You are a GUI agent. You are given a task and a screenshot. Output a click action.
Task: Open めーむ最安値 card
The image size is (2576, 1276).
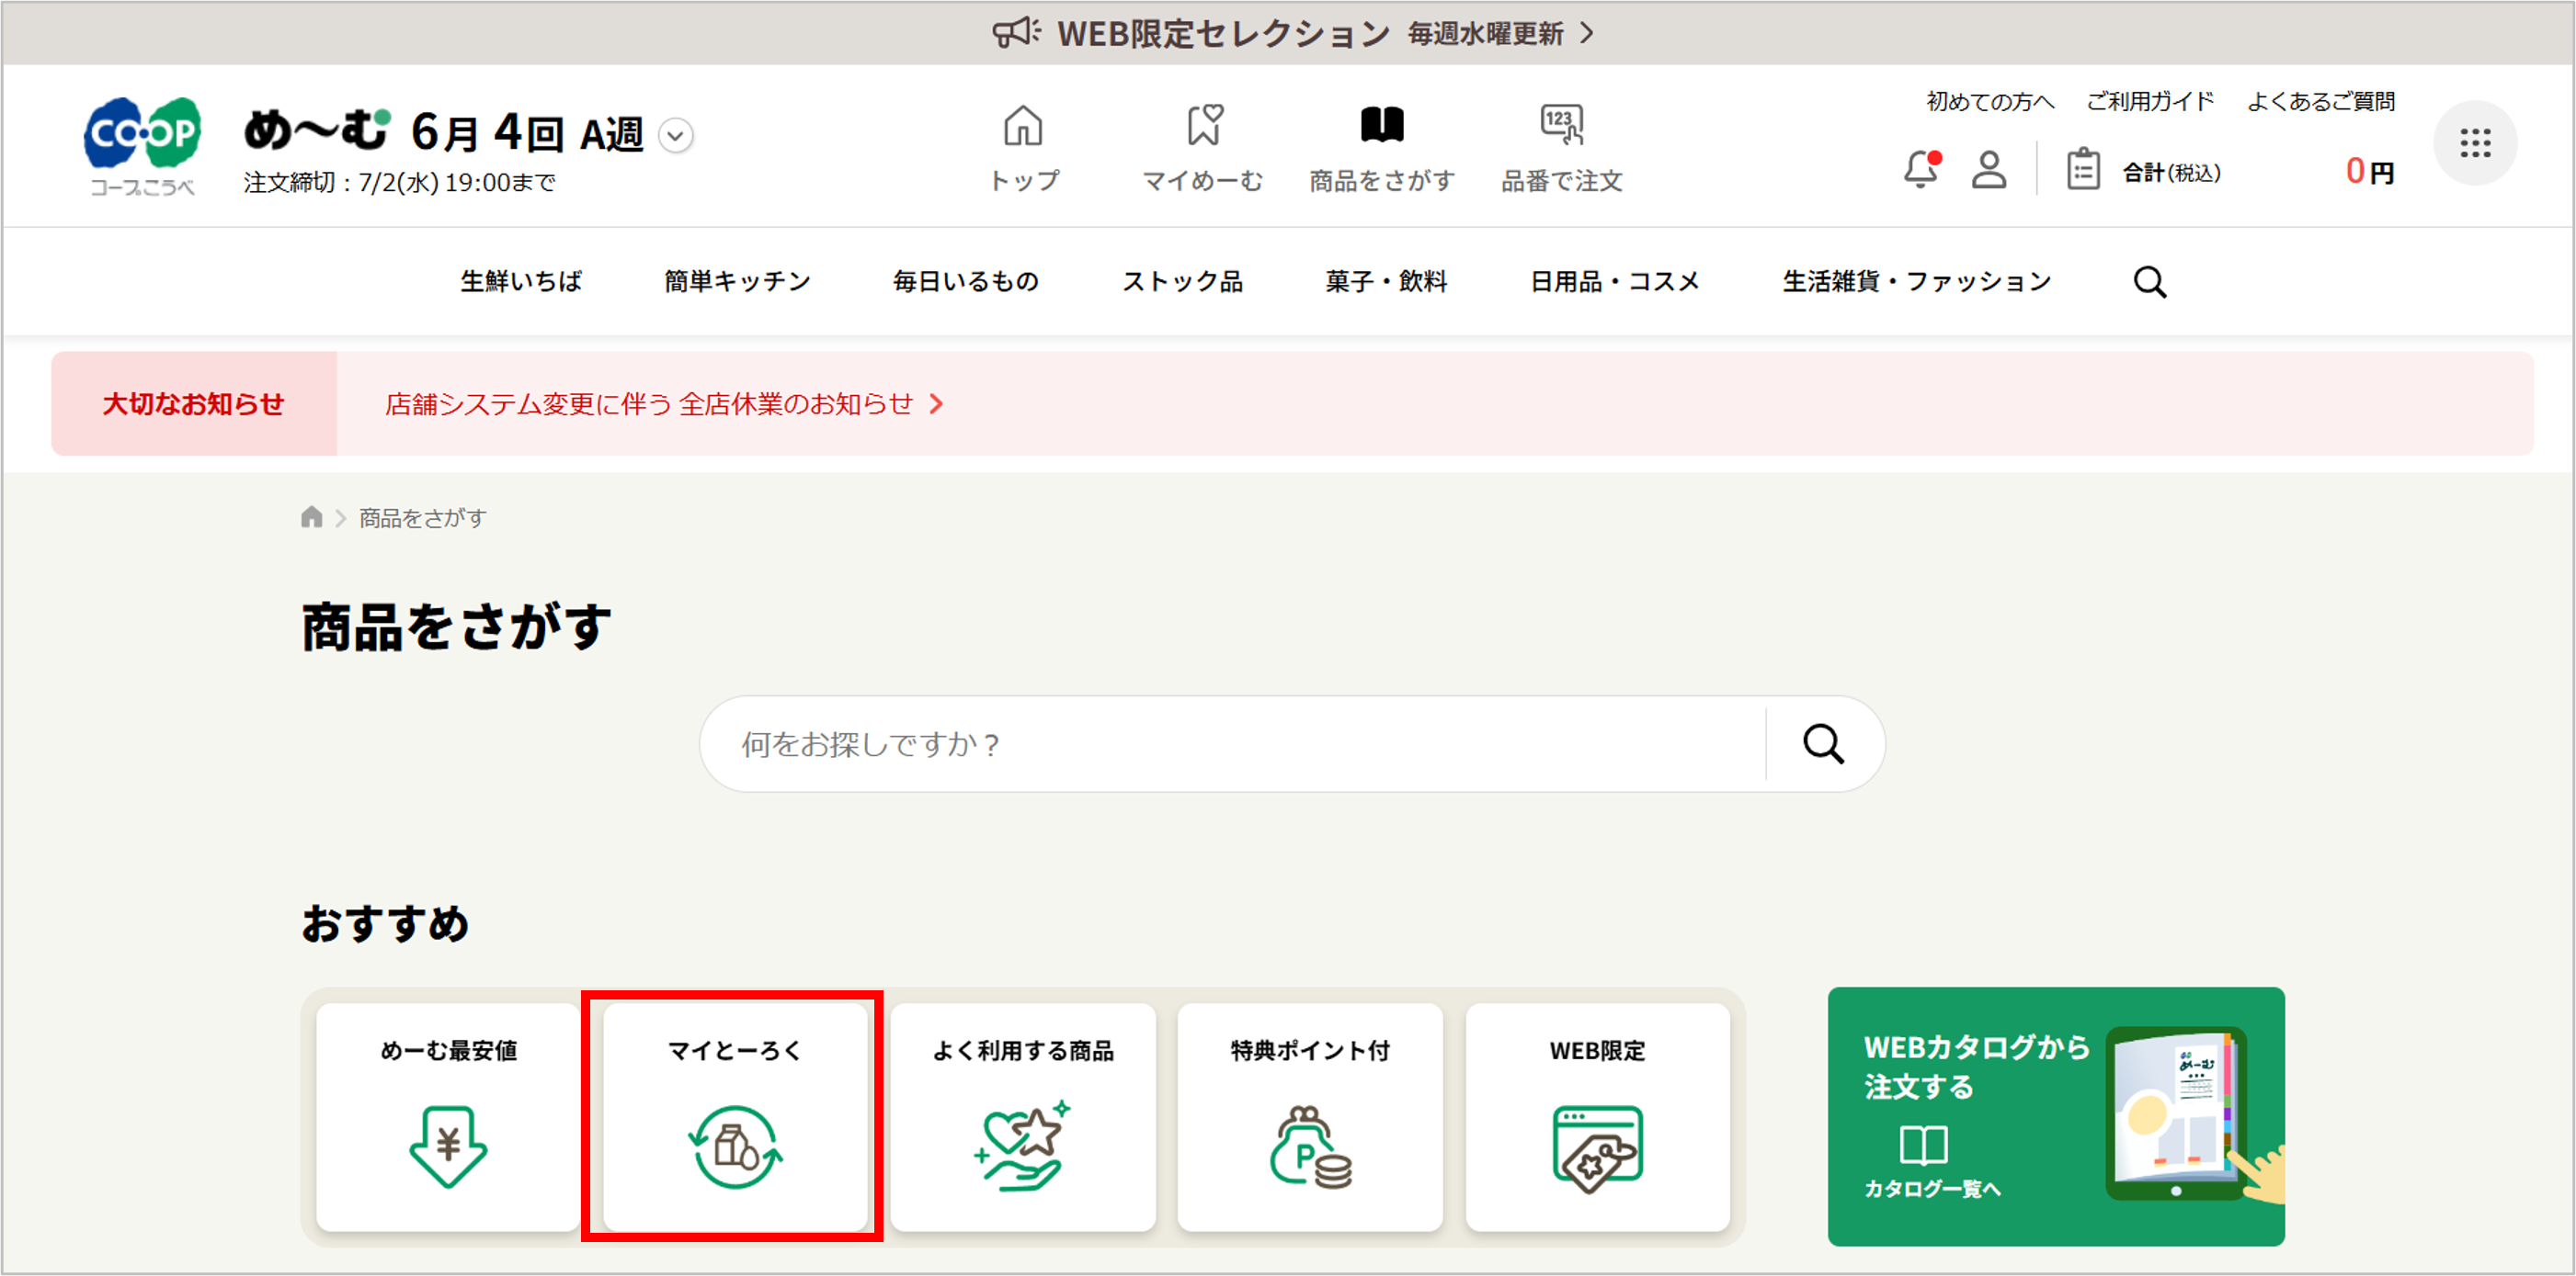[448, 1117]
